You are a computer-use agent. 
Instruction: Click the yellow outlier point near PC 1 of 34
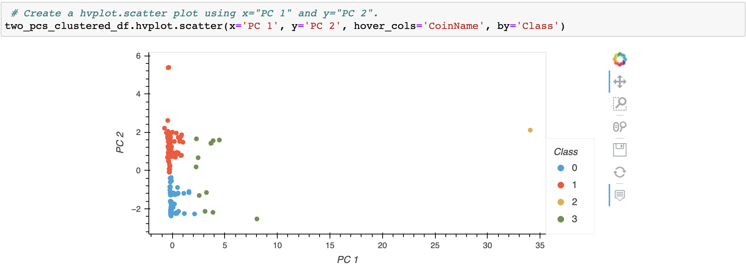[530, 130]
